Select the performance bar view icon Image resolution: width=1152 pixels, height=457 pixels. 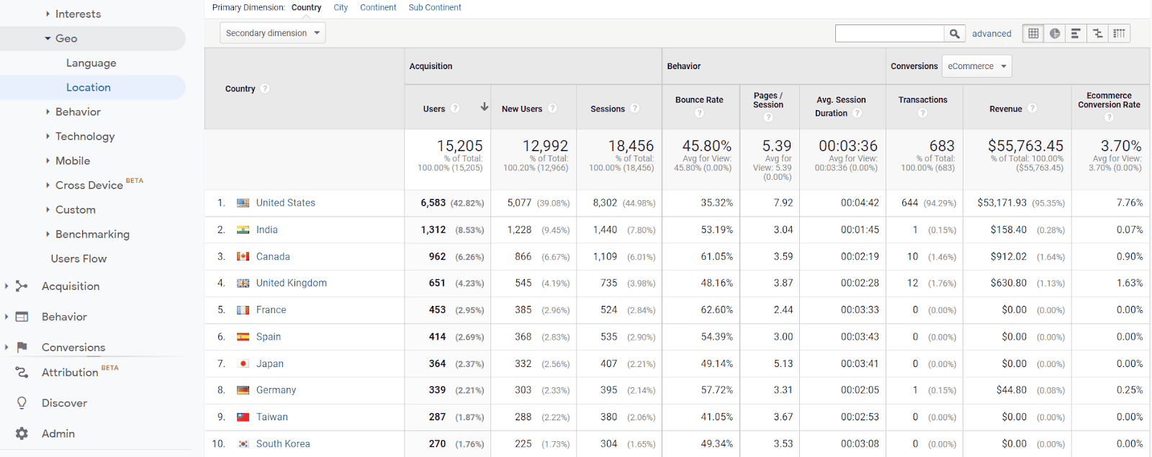point(1076,34)
